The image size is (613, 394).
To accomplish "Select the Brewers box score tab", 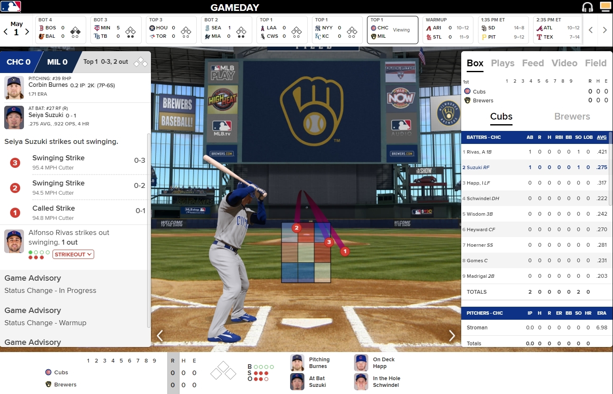I will pyautogui.click(x=572, y=117).
